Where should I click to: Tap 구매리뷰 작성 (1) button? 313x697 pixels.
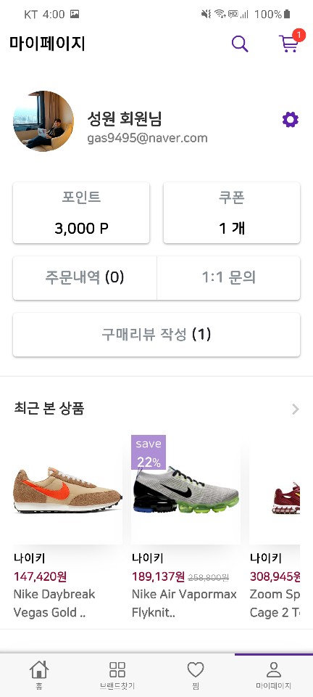click(x=156, y=335)
